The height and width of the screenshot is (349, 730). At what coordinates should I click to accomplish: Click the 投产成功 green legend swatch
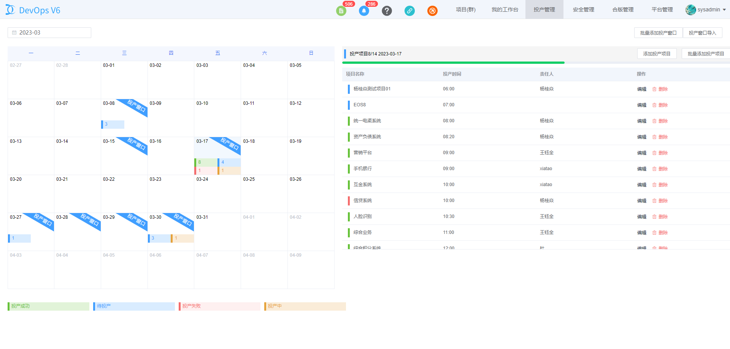48,306
